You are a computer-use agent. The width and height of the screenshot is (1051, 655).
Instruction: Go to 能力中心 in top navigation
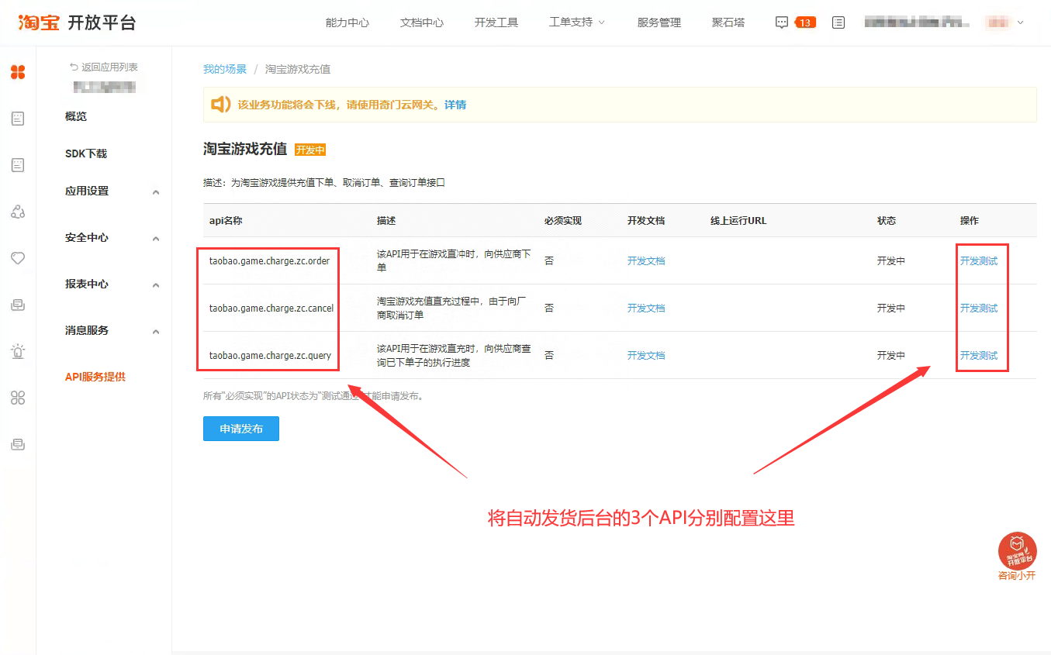click(347, 22)
